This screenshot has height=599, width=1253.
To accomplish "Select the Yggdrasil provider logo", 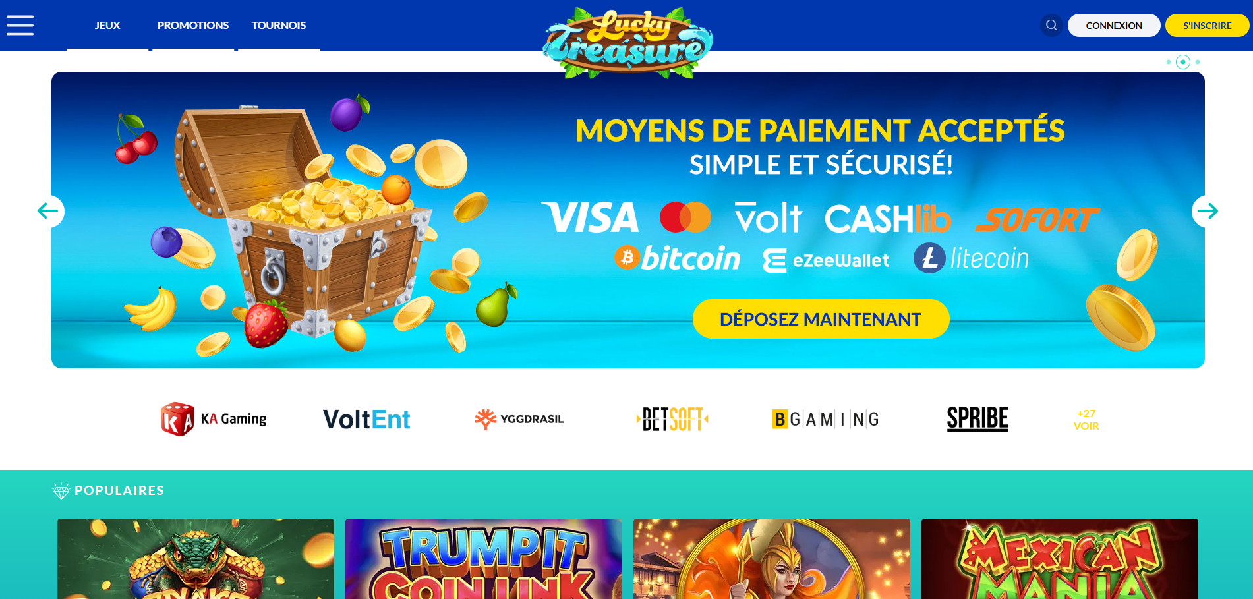I will point(519,419).
